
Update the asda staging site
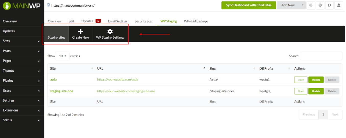pos(316,80)
